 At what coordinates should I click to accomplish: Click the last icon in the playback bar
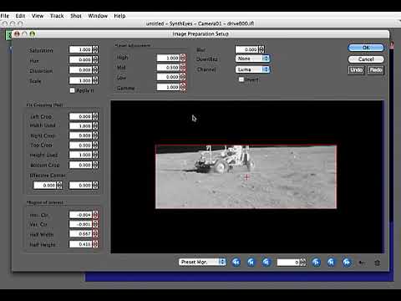(378, 263)
